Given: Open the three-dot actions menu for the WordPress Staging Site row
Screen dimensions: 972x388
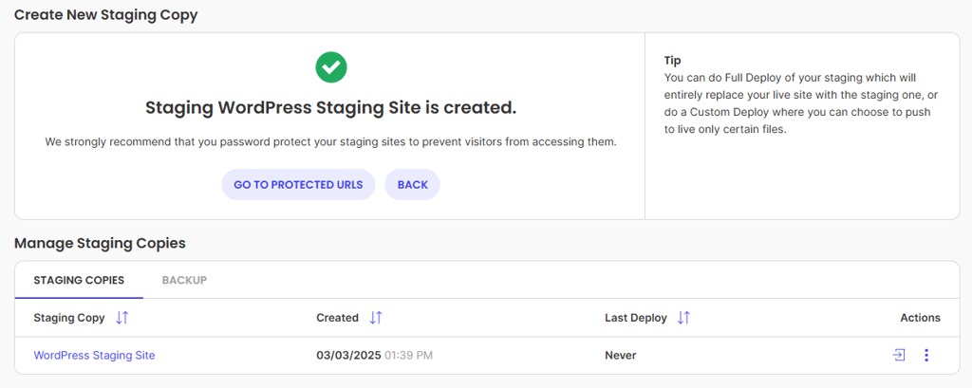Looking at the screenshot, I should pyautogui.click(x=926, y=355).
